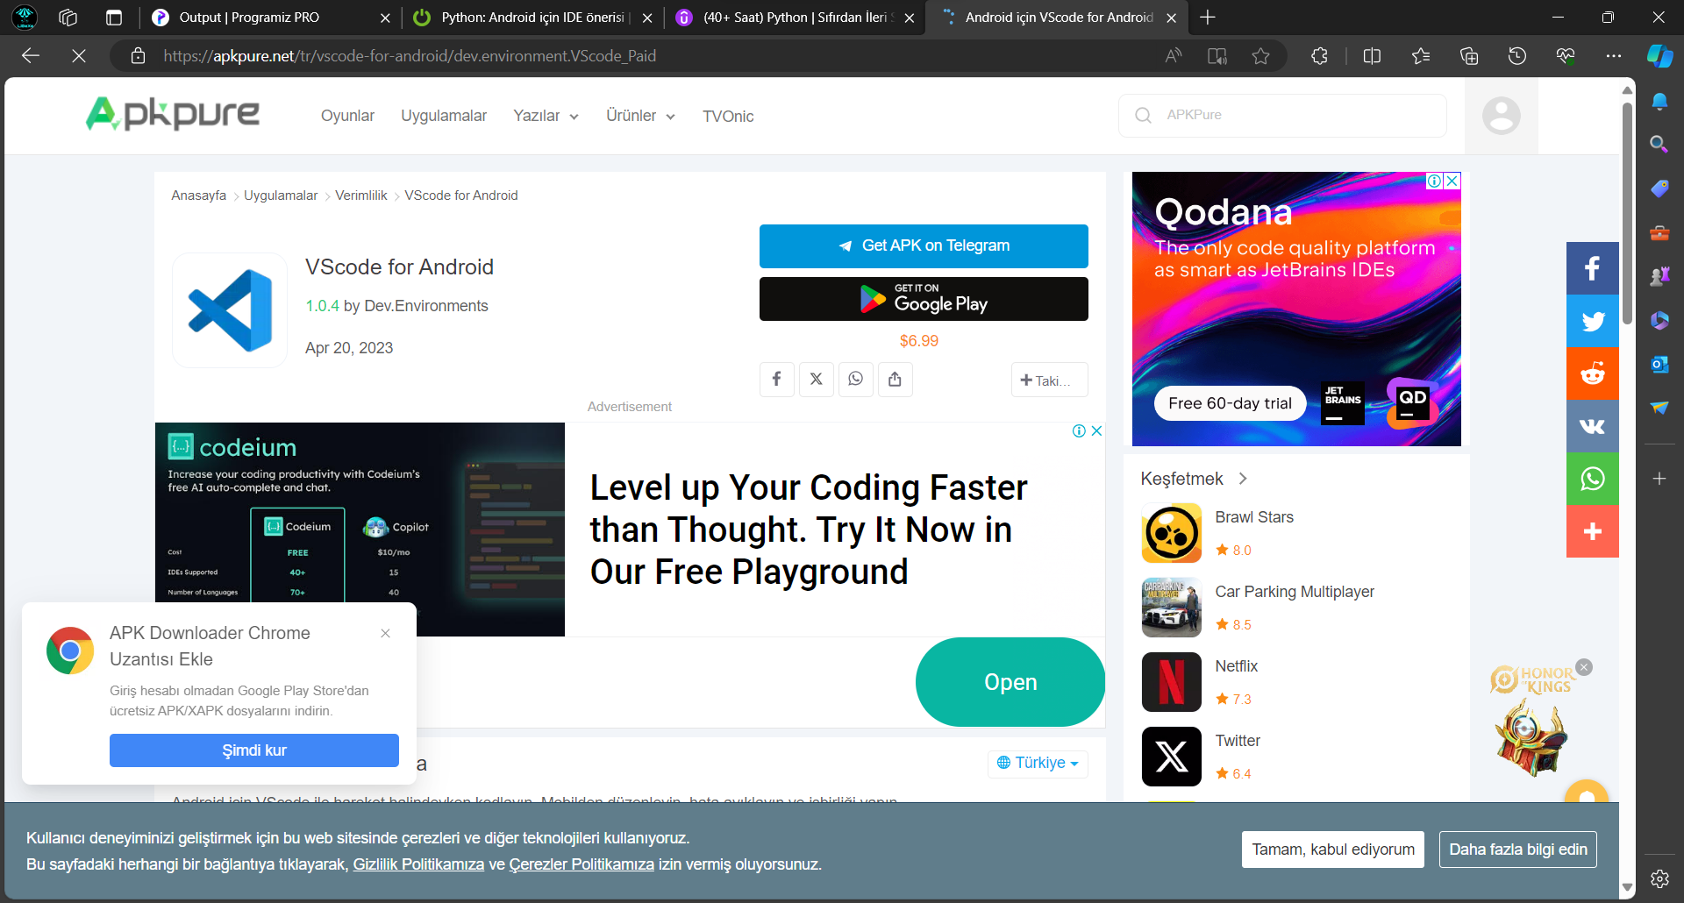Switch to the Output Programiz PRO tab
Screen dimensions: 1684x903
coord(270,18)
